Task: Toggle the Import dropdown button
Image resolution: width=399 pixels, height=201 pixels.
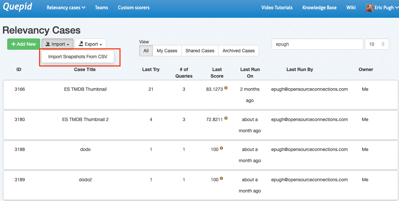Action: [57, 44]
